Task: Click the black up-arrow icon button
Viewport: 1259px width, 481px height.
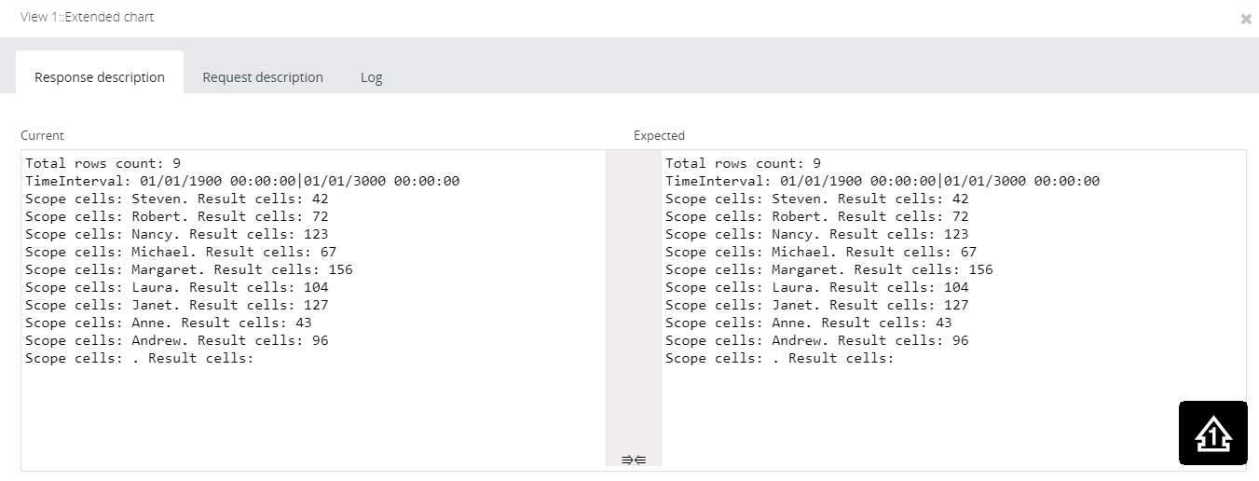Action: [x=1212, y=433]
